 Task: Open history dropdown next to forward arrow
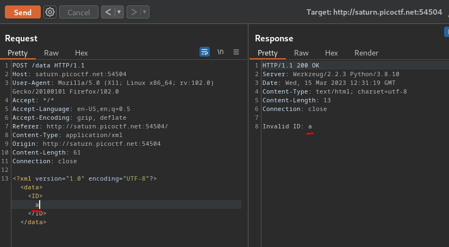(145, 12)
